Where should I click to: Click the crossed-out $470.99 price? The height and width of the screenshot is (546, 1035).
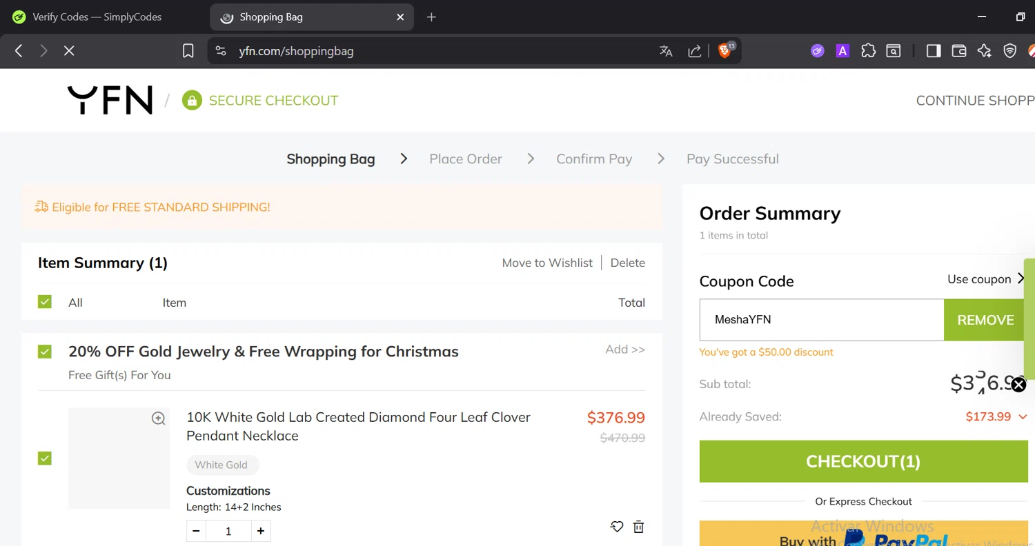622,437
